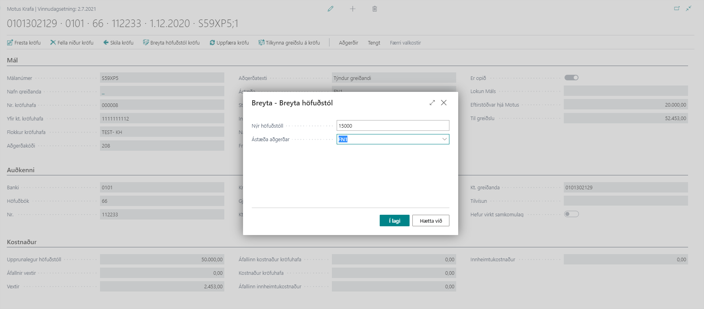Click the Nýr höfuðstóll input field
The image size is (704, 309).
392,126
